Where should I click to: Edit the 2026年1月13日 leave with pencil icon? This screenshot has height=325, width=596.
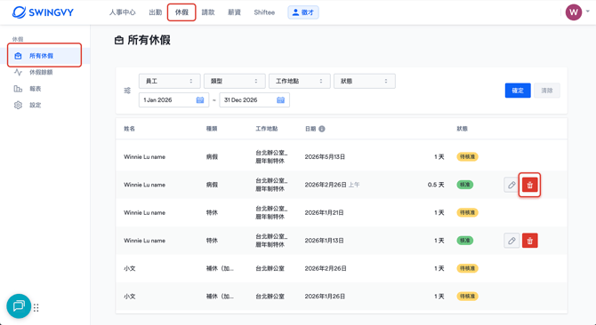coord(511,241)
